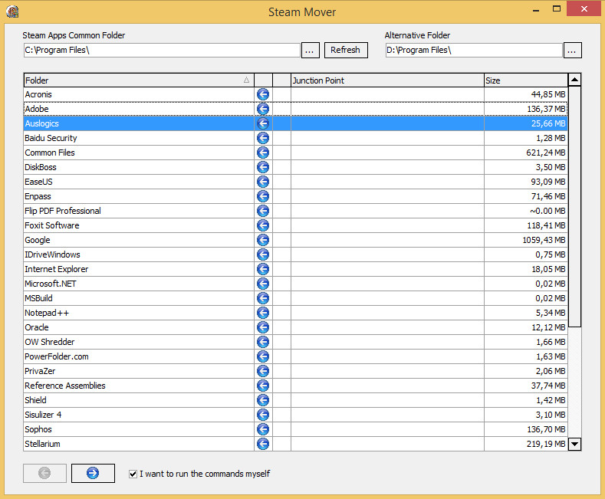This screenshot has width=605, height=499.
Task: Click the arrow icon in IDriveWindows row
Action: tap(263, 254)
